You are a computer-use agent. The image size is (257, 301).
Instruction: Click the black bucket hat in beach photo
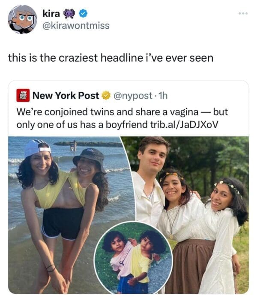click(x=89, y=157)
